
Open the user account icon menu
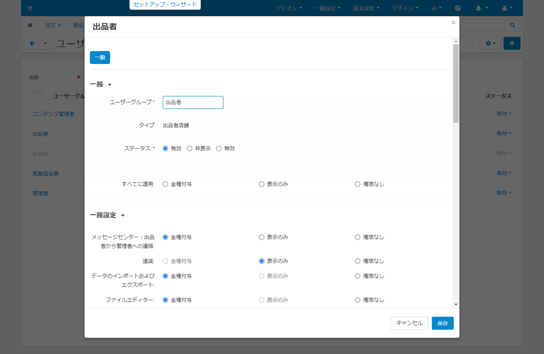point(507,8)
